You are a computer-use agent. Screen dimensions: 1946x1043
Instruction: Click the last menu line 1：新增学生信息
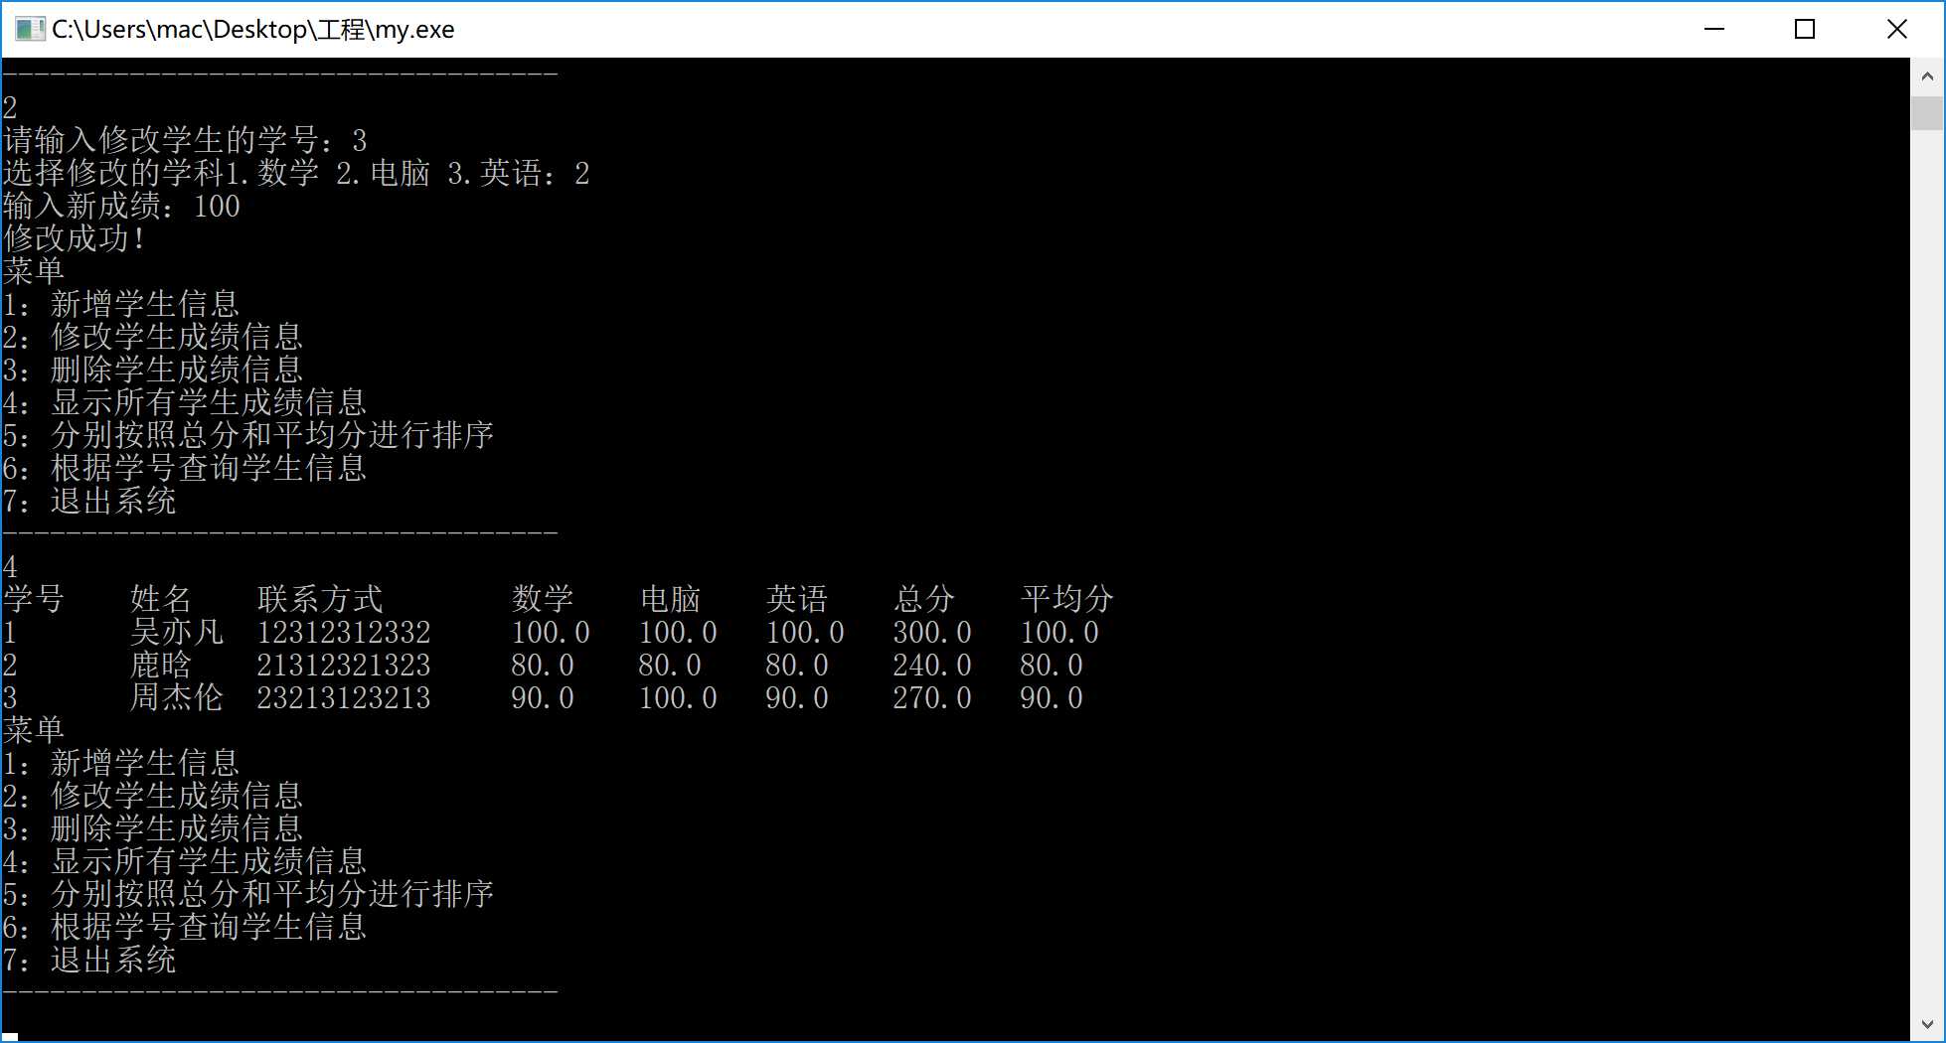click(x=121, y=763)
